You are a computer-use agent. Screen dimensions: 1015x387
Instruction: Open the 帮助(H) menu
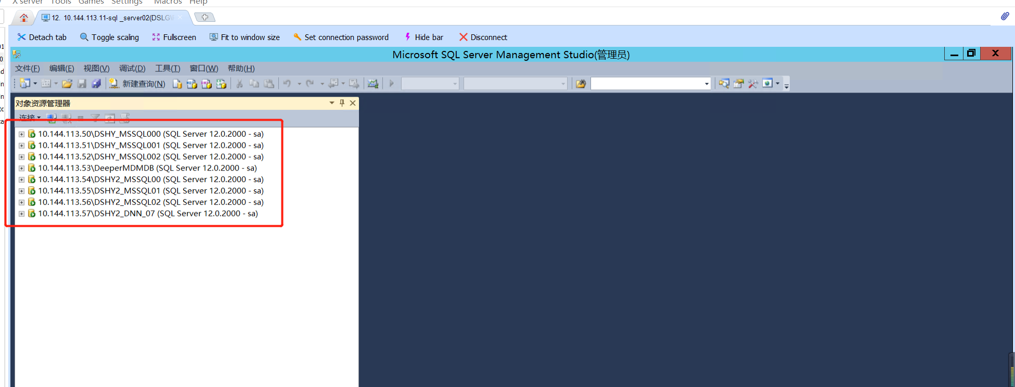(241, 69)
